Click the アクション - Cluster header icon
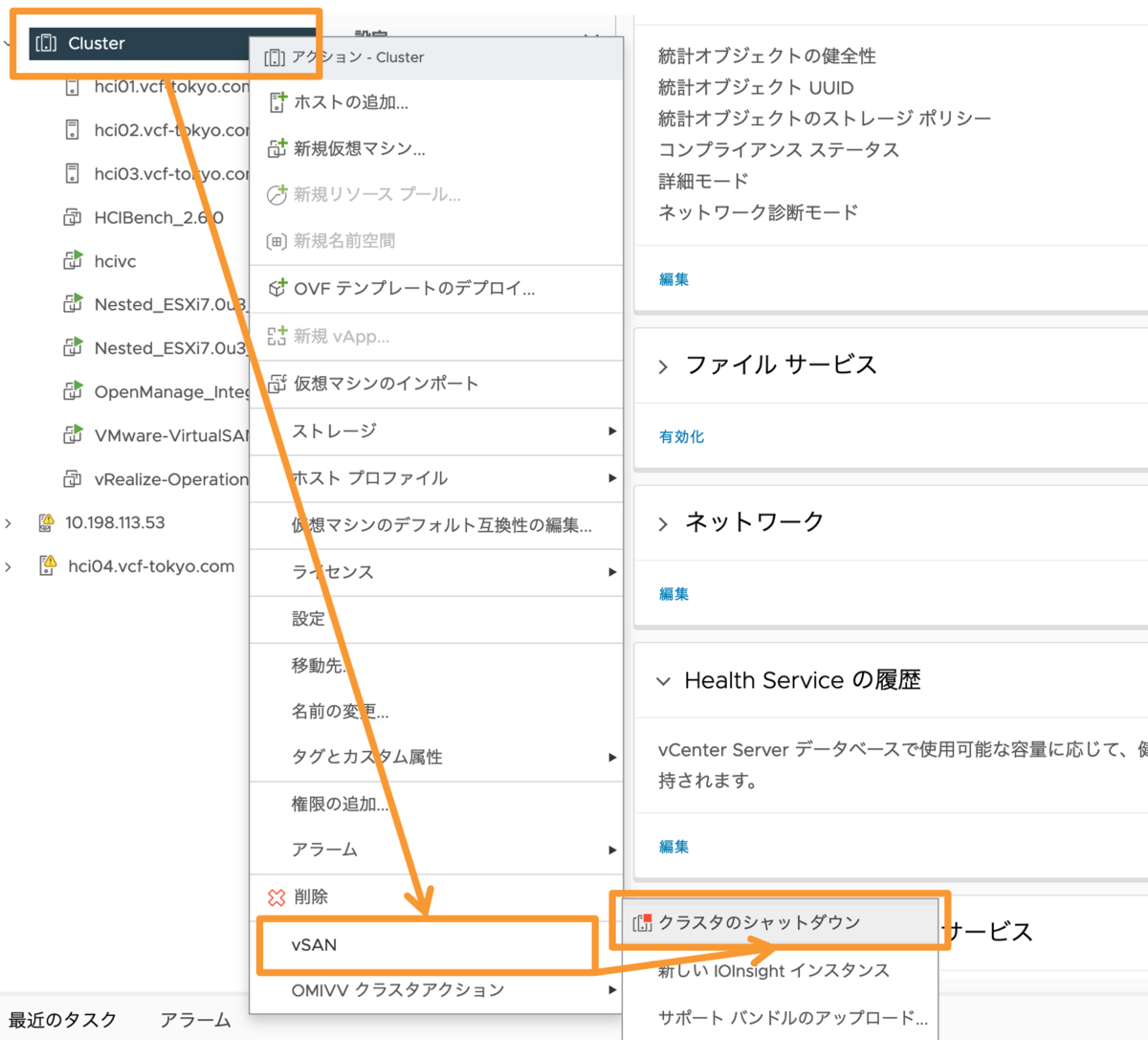The width and height of the screenshot is (1148, 1040). [x=275, y=57]
